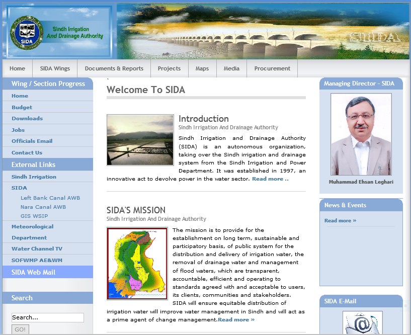Click the Managing Director portrait photo
Image resolution: width=411 pixels, height=335 pixels.
click(361, 134)
